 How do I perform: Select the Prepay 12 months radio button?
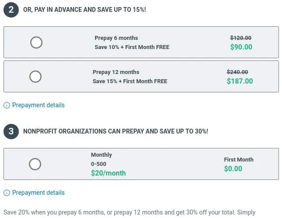tap(35, 77)
